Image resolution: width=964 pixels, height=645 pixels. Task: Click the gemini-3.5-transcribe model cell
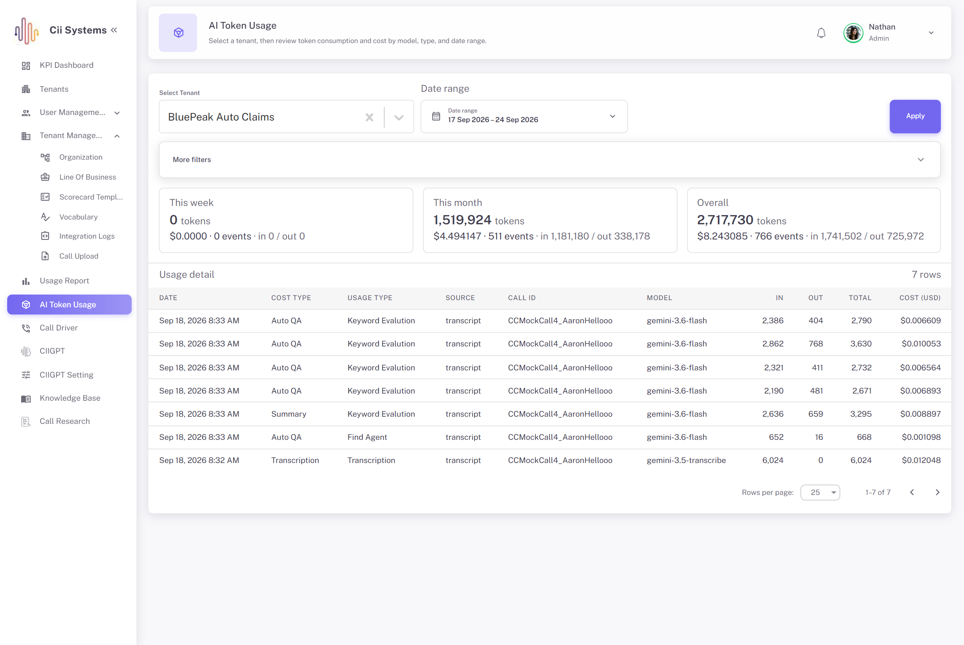click(686, 460)
